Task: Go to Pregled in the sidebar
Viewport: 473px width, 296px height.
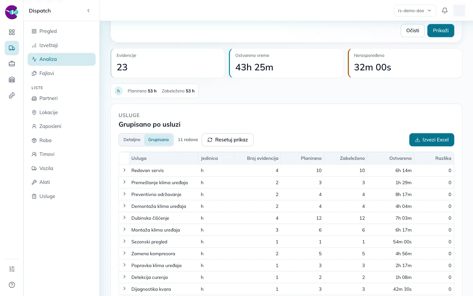Action: click(x=61, y=31)
